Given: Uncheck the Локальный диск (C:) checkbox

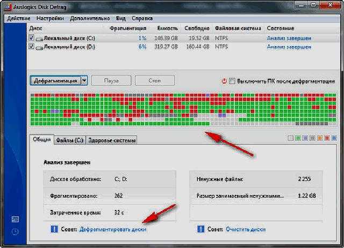Looking at the screenshot, I should [31, 37].
